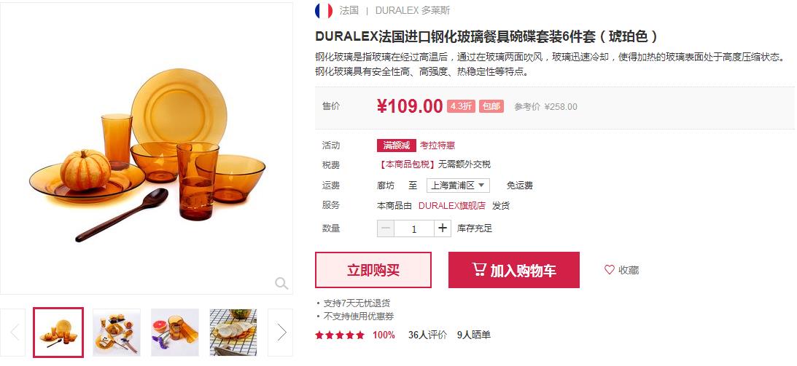The image size is (797, 366).
Task: Decrease quantity with the minus button
Action: click(386, 228)
